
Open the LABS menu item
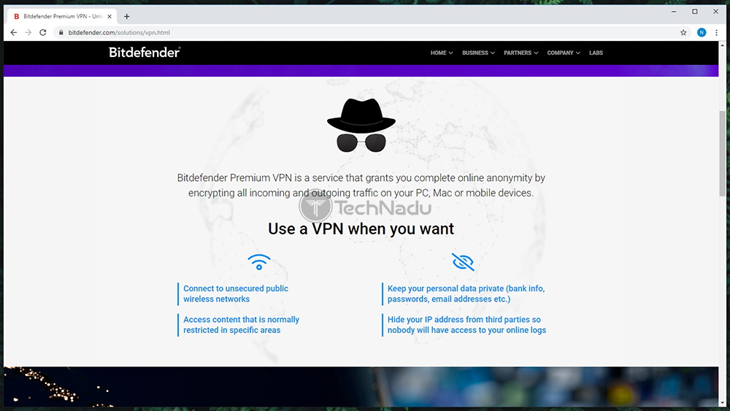point(596,53)
